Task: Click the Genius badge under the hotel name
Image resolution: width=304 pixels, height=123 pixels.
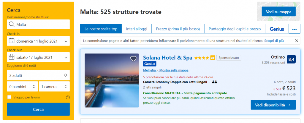Action: pos(150,64)
